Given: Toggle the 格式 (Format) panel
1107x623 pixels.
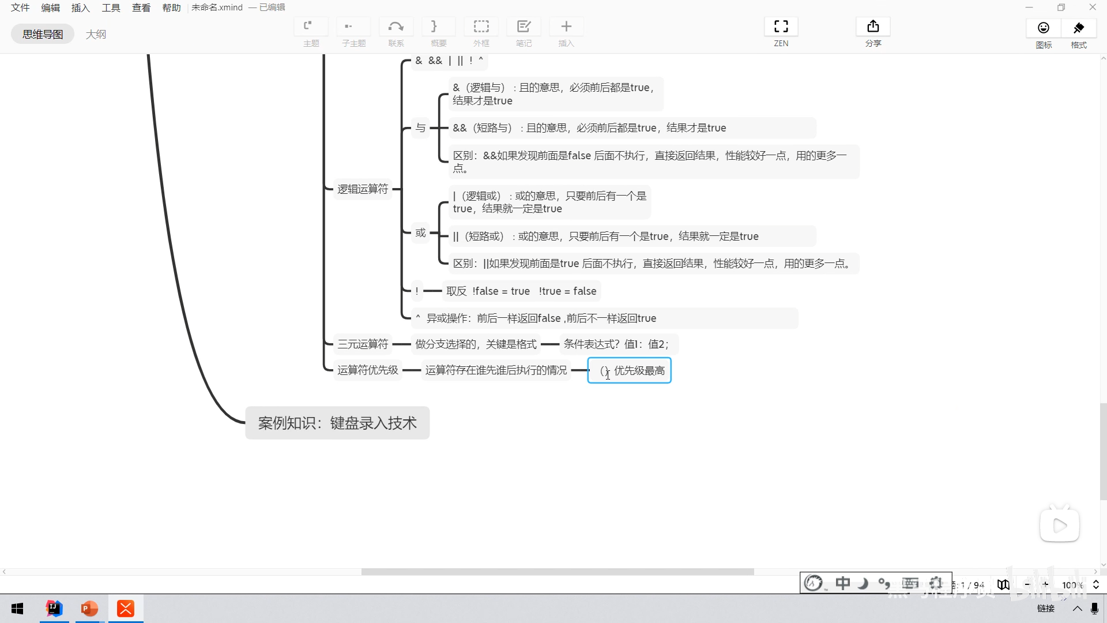Looking at the screenshot, I should coord(1079,28).
